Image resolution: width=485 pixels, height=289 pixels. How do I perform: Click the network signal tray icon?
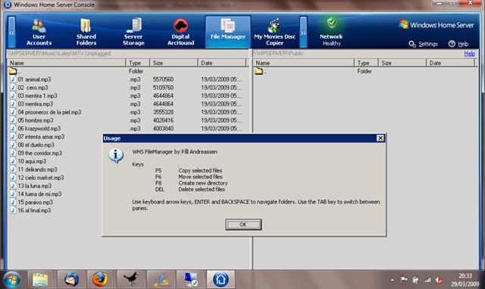coord(427,281)
